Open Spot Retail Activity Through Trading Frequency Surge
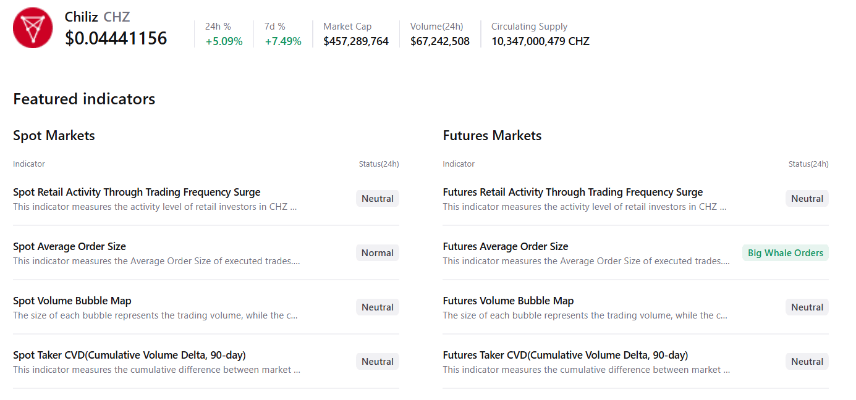 tap(137, 192)
